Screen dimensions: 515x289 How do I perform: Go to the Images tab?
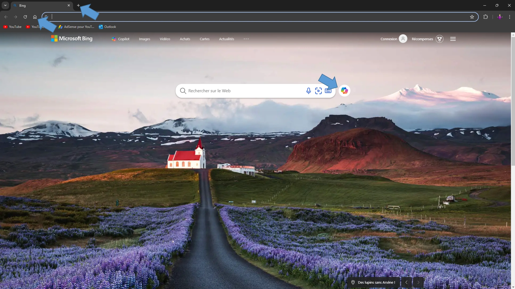click(x=144, y=39)
